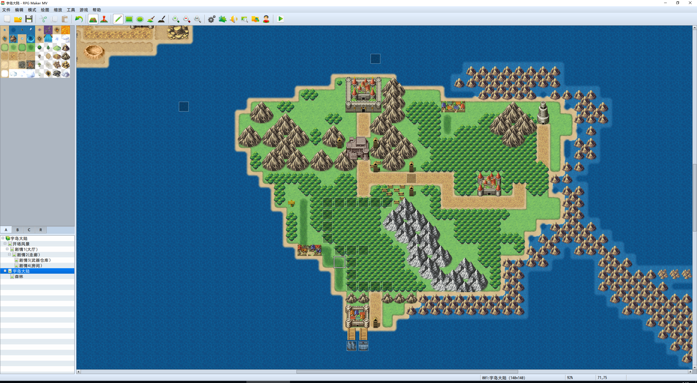
Task: Switch to tileset tab C
Action: (29, 230)
